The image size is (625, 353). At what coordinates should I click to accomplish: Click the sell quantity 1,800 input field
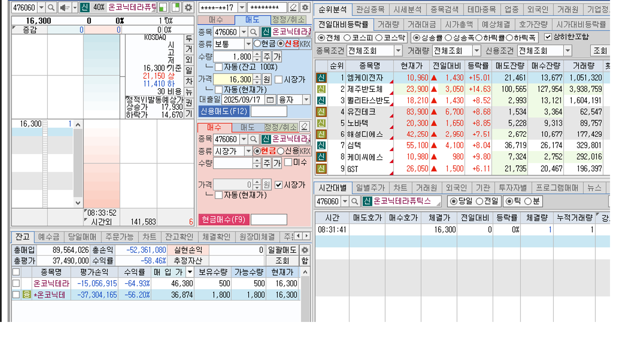(x=233, y=56)
